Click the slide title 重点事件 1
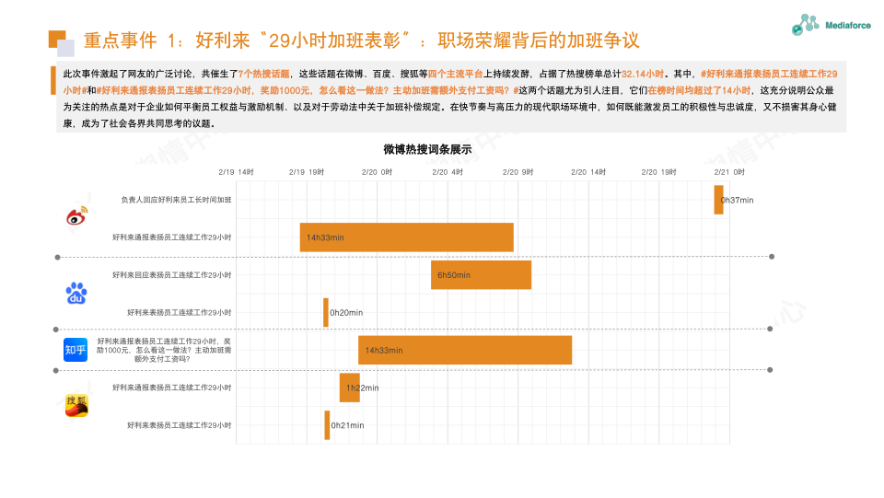Viewport: 884px width, 498px height. tap(361, 41)
